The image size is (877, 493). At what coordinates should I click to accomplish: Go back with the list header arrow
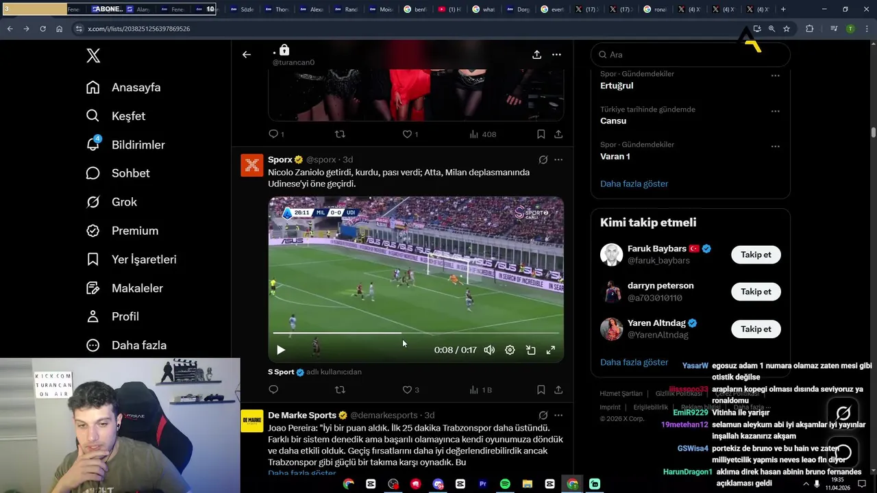247,54
